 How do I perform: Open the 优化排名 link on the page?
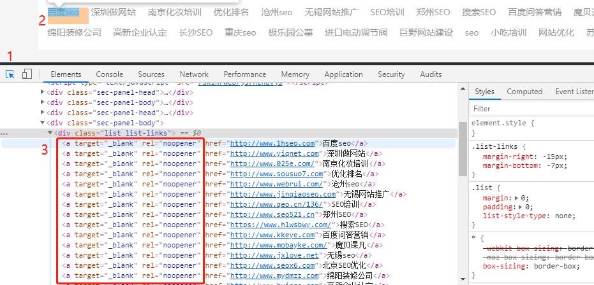(x=231, y=13)
